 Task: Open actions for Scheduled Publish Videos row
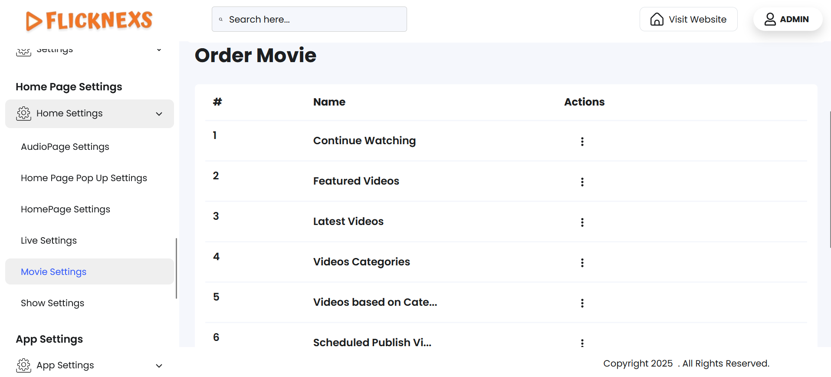[582, 343]
